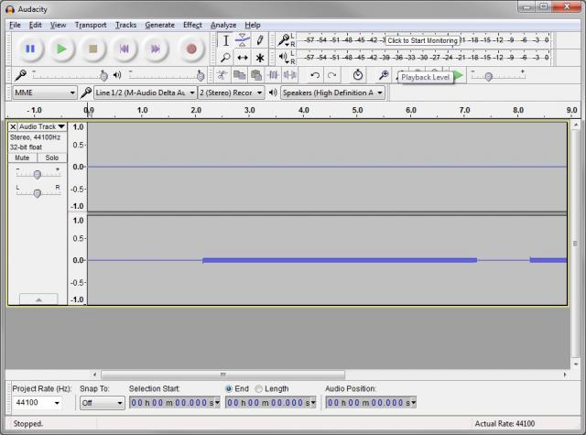Click the Trim audio icon
Viewport: 586px width, 435px height.
click(273, 75)
